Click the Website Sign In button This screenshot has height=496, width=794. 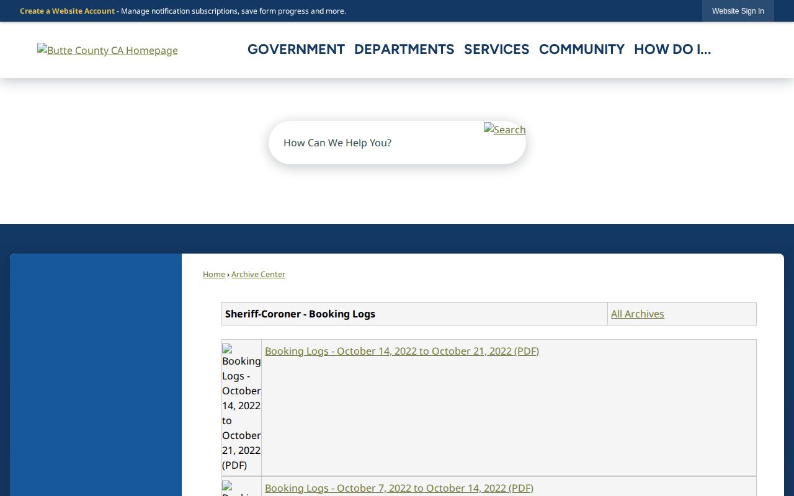[x=738, y=11]
